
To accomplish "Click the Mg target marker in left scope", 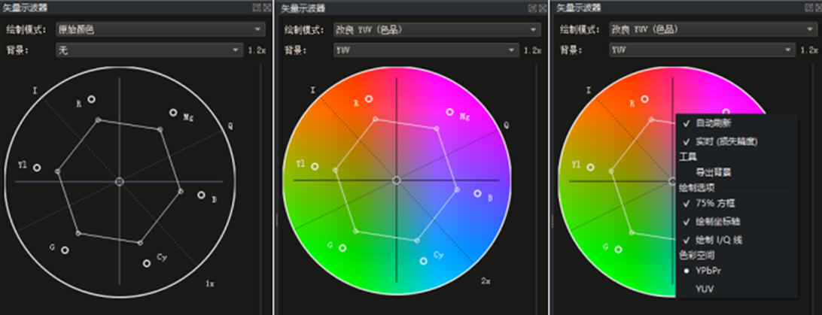I will point(173,113).
